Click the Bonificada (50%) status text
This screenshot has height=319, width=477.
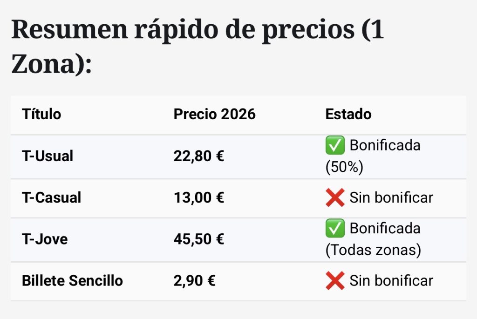tap(385, 145)
